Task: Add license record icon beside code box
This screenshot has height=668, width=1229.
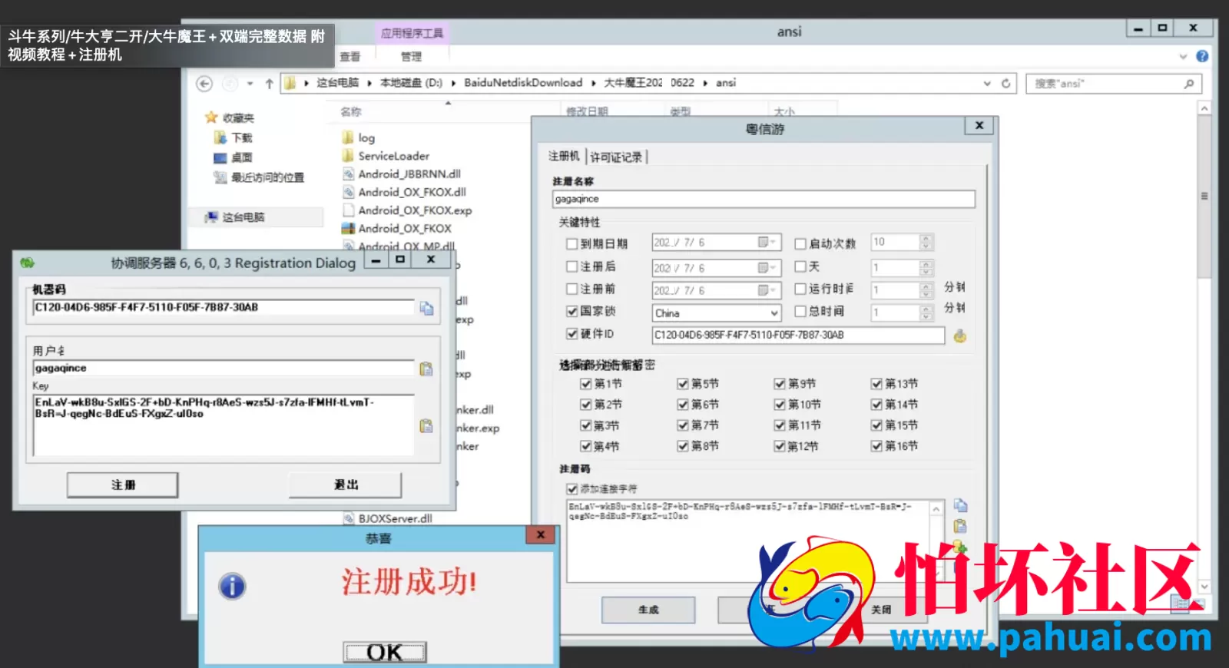Action: [960, 547]
